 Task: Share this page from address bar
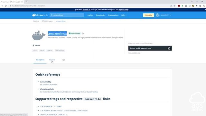[x=171, y=6]
